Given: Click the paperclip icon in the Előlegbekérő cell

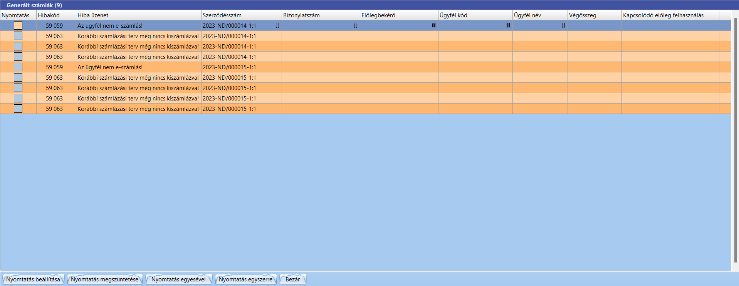Looking at the screenshot, I should pyautogui.click(x=434, y=25).
